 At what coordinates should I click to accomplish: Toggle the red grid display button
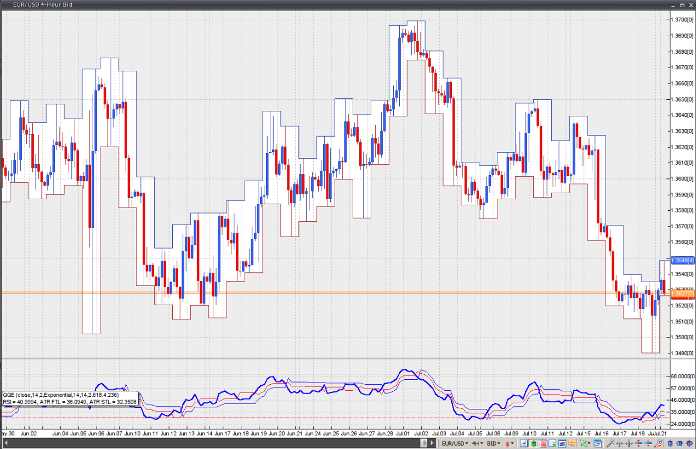[542, 443]
